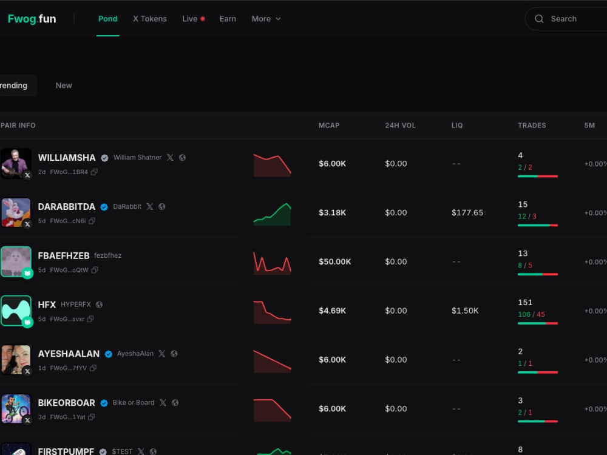The width and height of the screenshot is (607, 455).
Task: Expand the More dropdown menu
Action: [x=266, y=19]
